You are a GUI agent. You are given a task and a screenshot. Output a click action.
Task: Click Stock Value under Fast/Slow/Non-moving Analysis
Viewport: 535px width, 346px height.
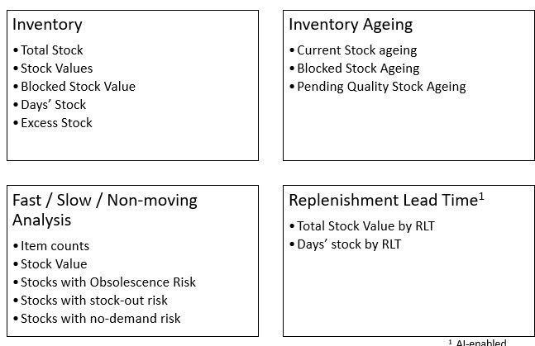54,264
